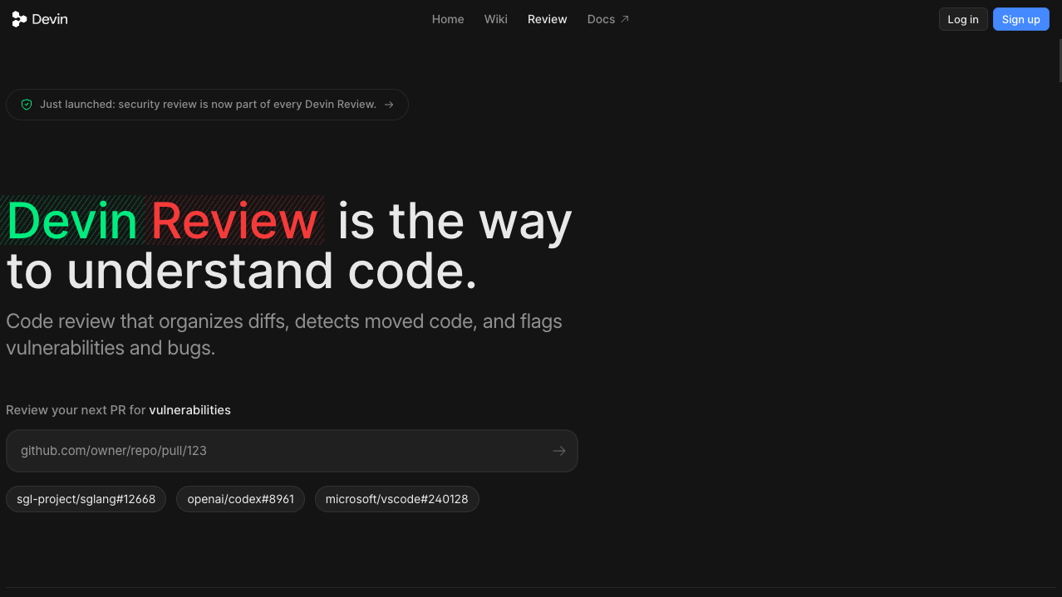Click the Sign up button
The height and width of the screenshot is (597, 1062).
pyautogui.click(x=1021, y=19)
